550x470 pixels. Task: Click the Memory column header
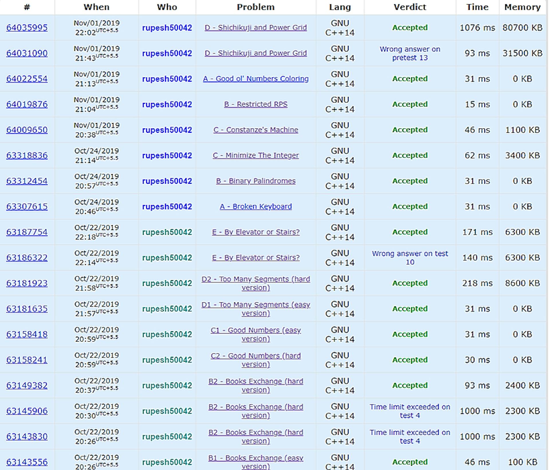click(522, 7)
